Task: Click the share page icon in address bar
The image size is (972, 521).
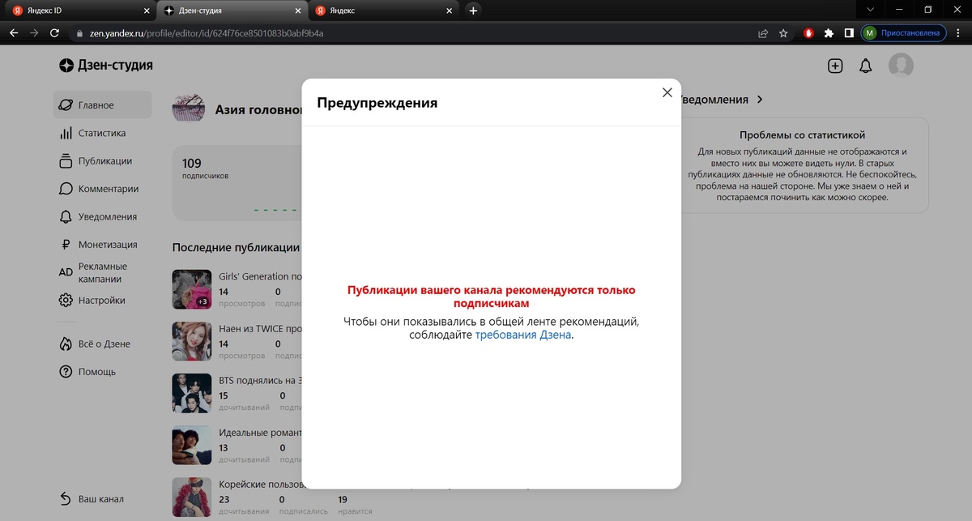Action: (763, 33)
